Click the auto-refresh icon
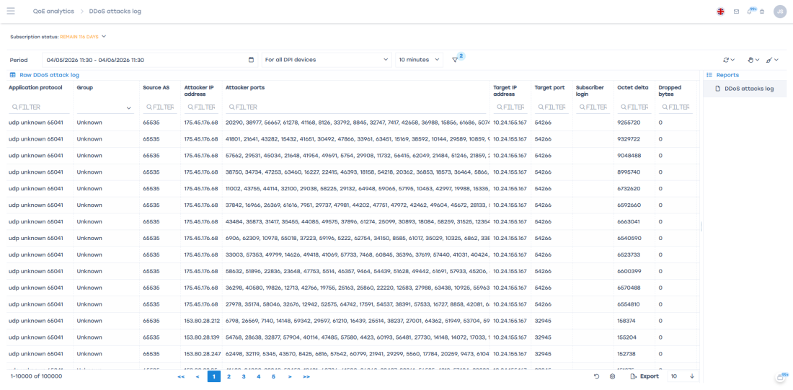 coord(726,60)
